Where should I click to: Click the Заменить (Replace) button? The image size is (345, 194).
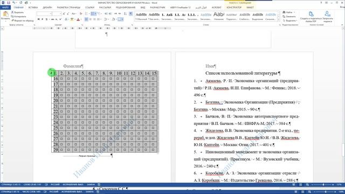click(x=289, y=16)
